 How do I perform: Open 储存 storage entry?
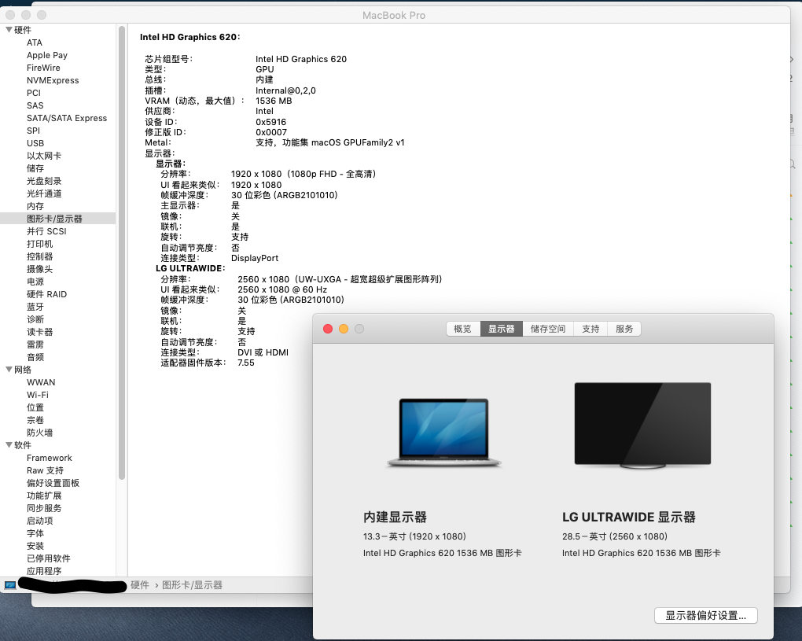pos(35,168)
